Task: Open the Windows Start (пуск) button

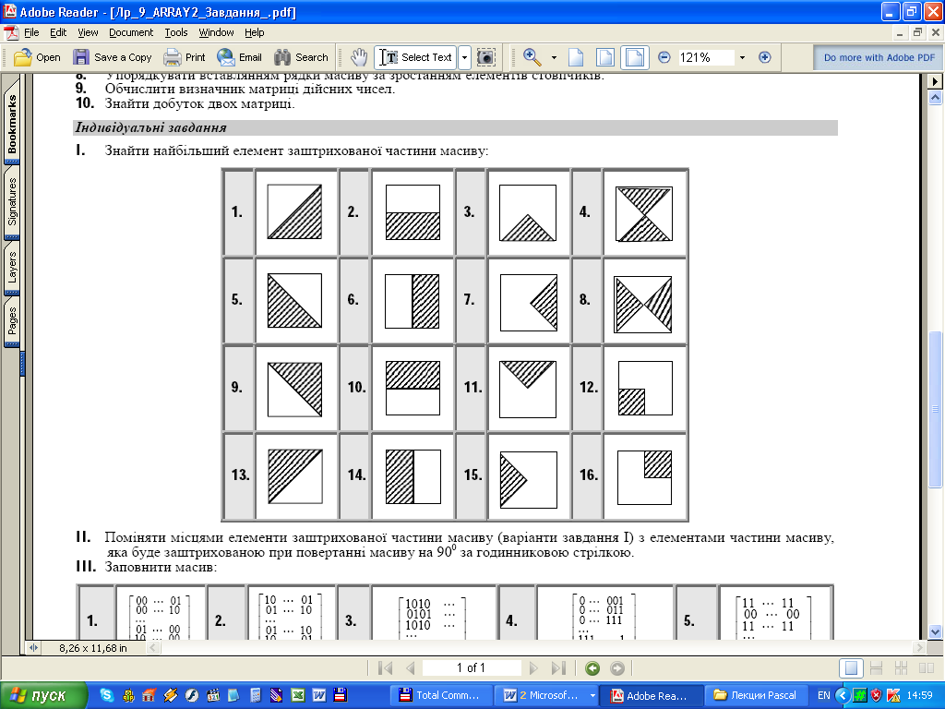Action: pyautogui.click(x=43, y=695)
